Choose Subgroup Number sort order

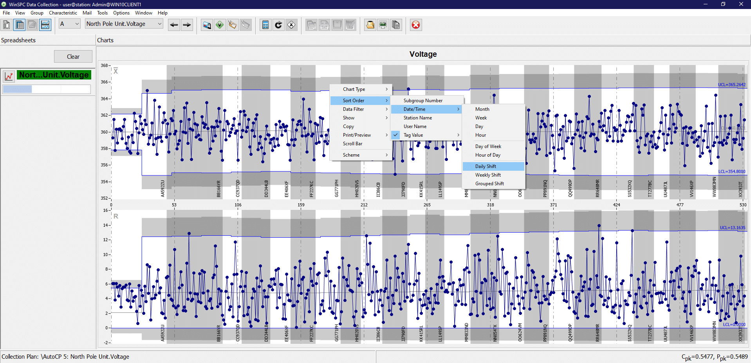coord(423,101)
